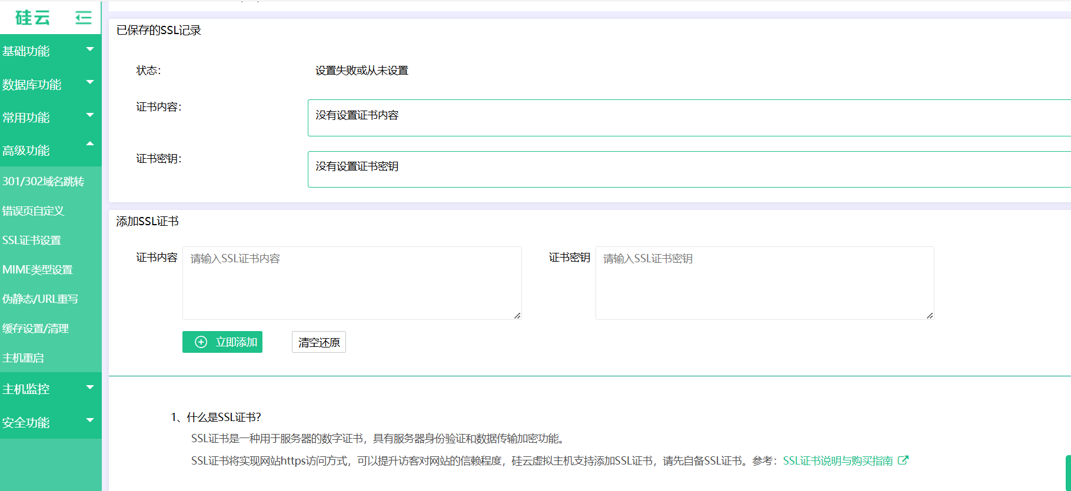
Task: Click the 清空还原 button
Action: 319,342
